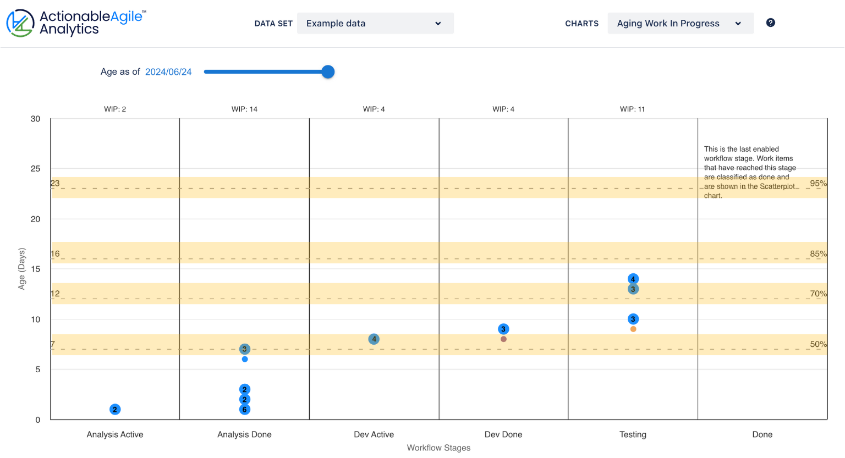The image size is (845, 458).
Task: Click the blue dot aged 1 day in Analysis Active
Action: point(114,409)
